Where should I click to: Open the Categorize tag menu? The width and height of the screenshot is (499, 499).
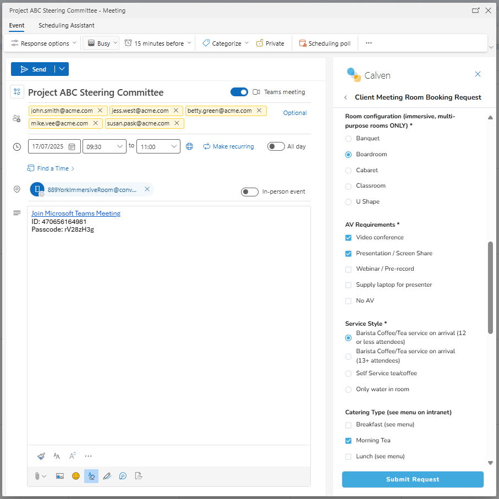[226, 43]
